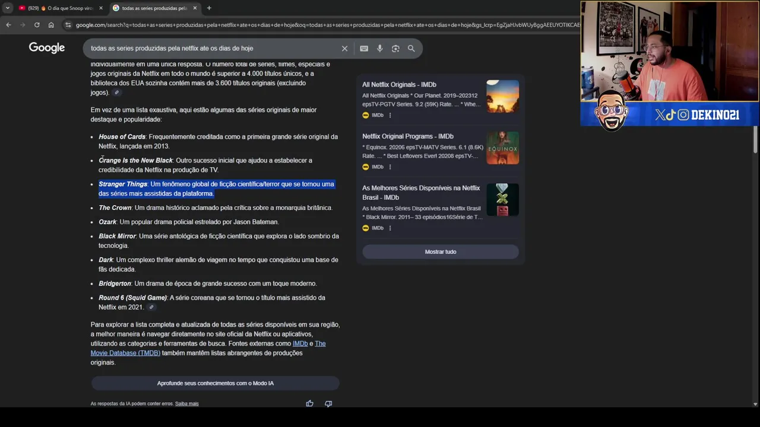View site information icon in address bar
Image resolution: width=760 pixels, height=427 pixels.
(68, 25)
